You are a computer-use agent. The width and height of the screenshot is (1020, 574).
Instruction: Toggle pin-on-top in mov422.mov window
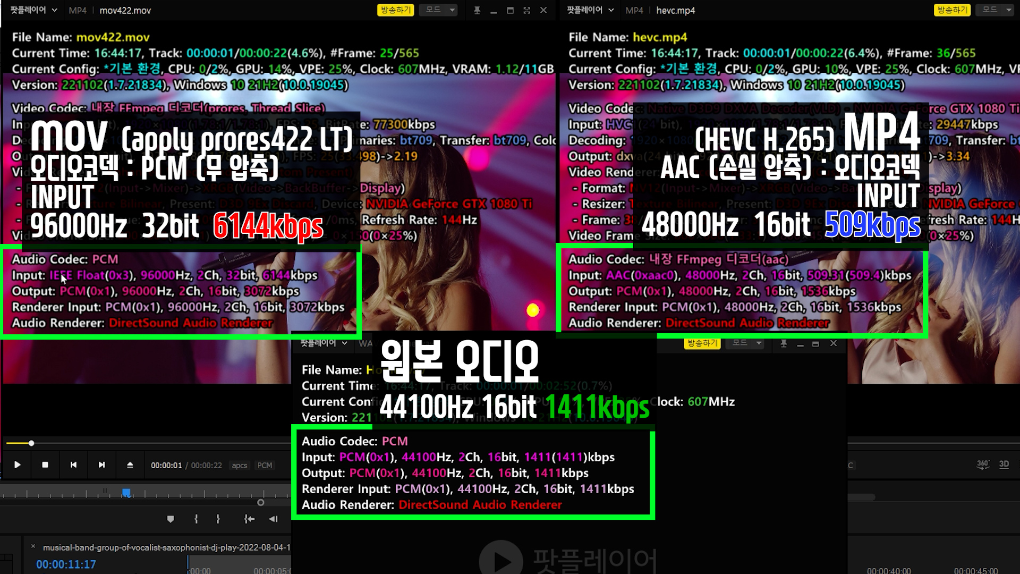coord(477,11)
